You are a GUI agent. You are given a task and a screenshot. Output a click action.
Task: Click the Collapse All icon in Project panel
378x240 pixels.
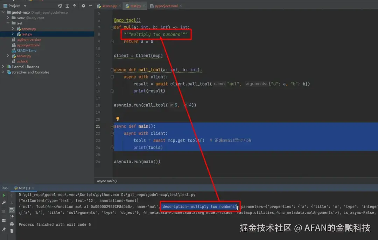coord(74,6)
